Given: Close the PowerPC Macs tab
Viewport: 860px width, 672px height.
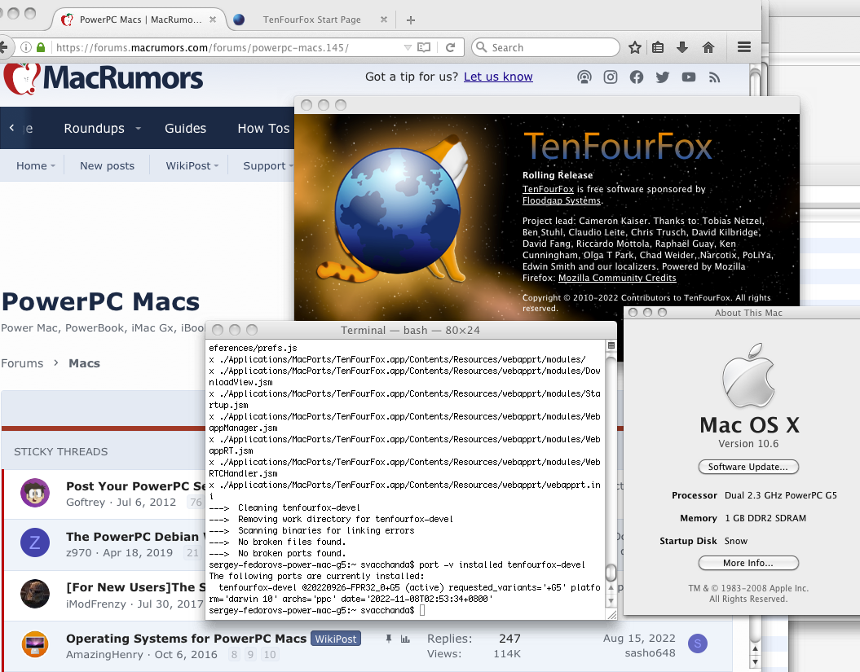Looking at the screenshot, I should (213, 20).
